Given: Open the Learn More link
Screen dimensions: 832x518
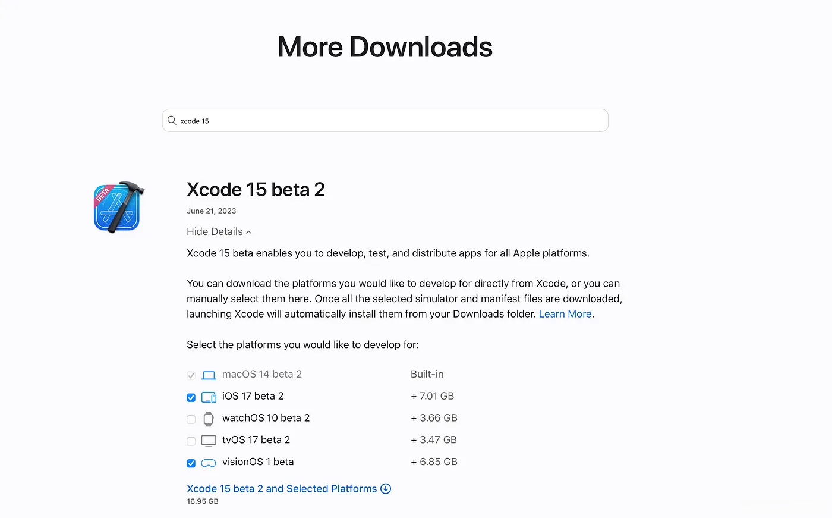Looking at the screenshot, I should click(x=565, y=314).
